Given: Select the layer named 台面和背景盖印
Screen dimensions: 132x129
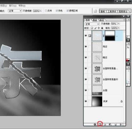Looking at the screenshot, I should [110, 79].
